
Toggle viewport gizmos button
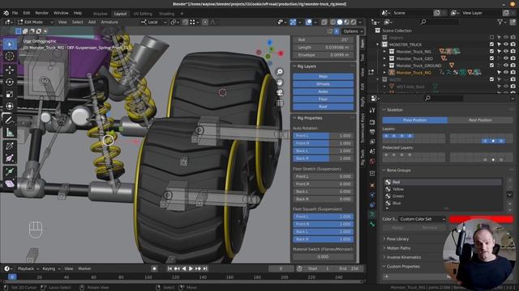click(x=293, y=22)
